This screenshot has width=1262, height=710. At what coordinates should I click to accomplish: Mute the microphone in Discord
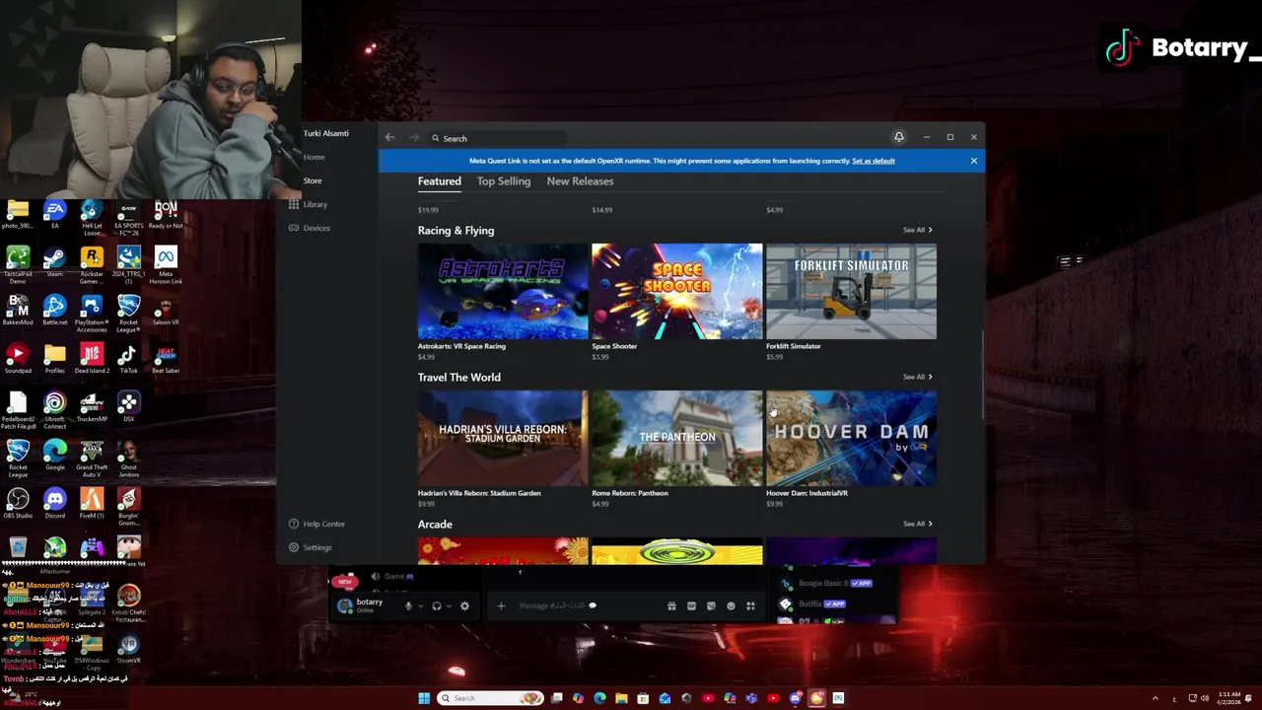click(x=408, y=605)
